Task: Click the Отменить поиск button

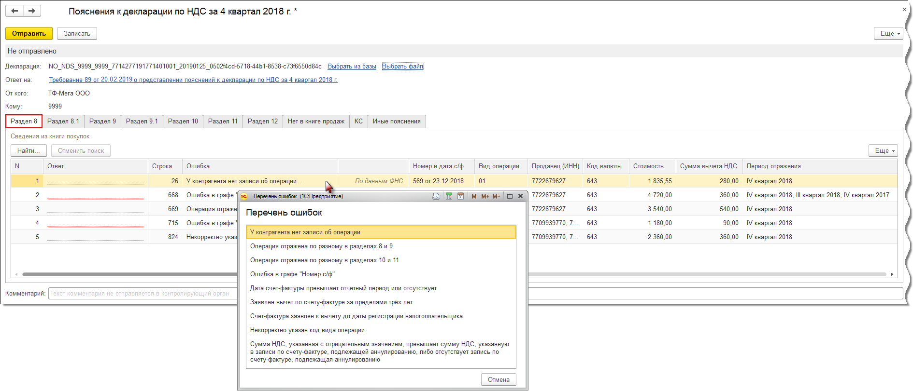Action: (x=81, y=150)
